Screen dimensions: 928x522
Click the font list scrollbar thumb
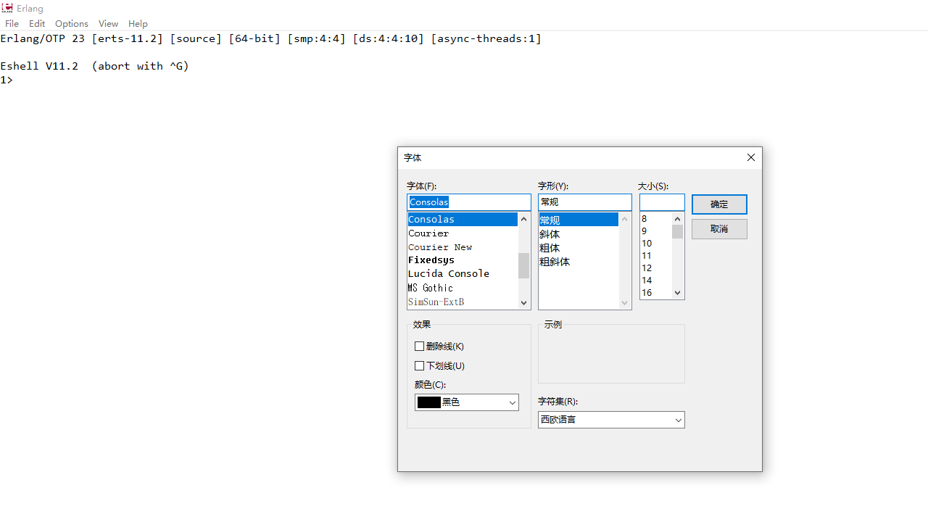[524, 265]
